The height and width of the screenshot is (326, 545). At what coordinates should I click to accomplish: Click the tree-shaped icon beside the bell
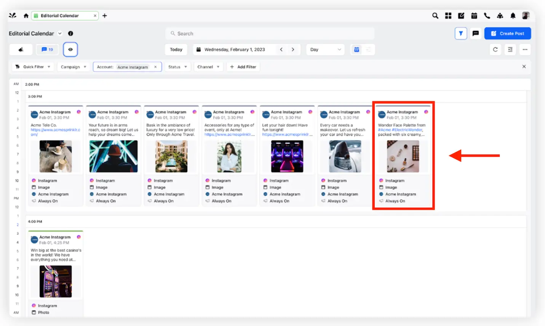(500, 16)
